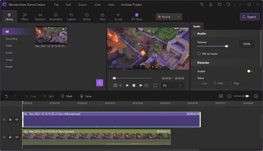Select the Video library category
Viewport: 263px width, 151px height.
(9, 45)
